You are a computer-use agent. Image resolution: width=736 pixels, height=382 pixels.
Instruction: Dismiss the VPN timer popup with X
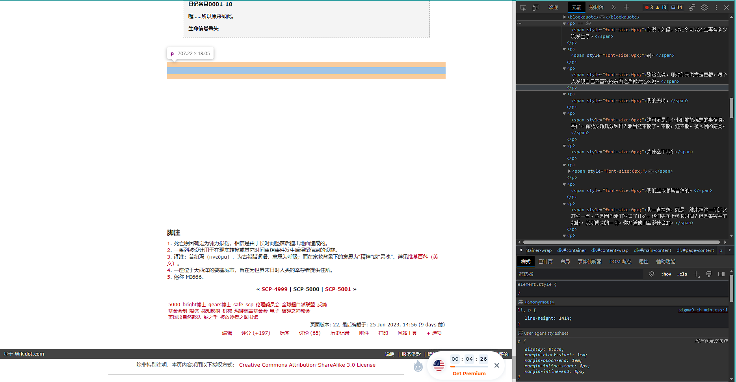pyautogui.click(x=497, y=365)
